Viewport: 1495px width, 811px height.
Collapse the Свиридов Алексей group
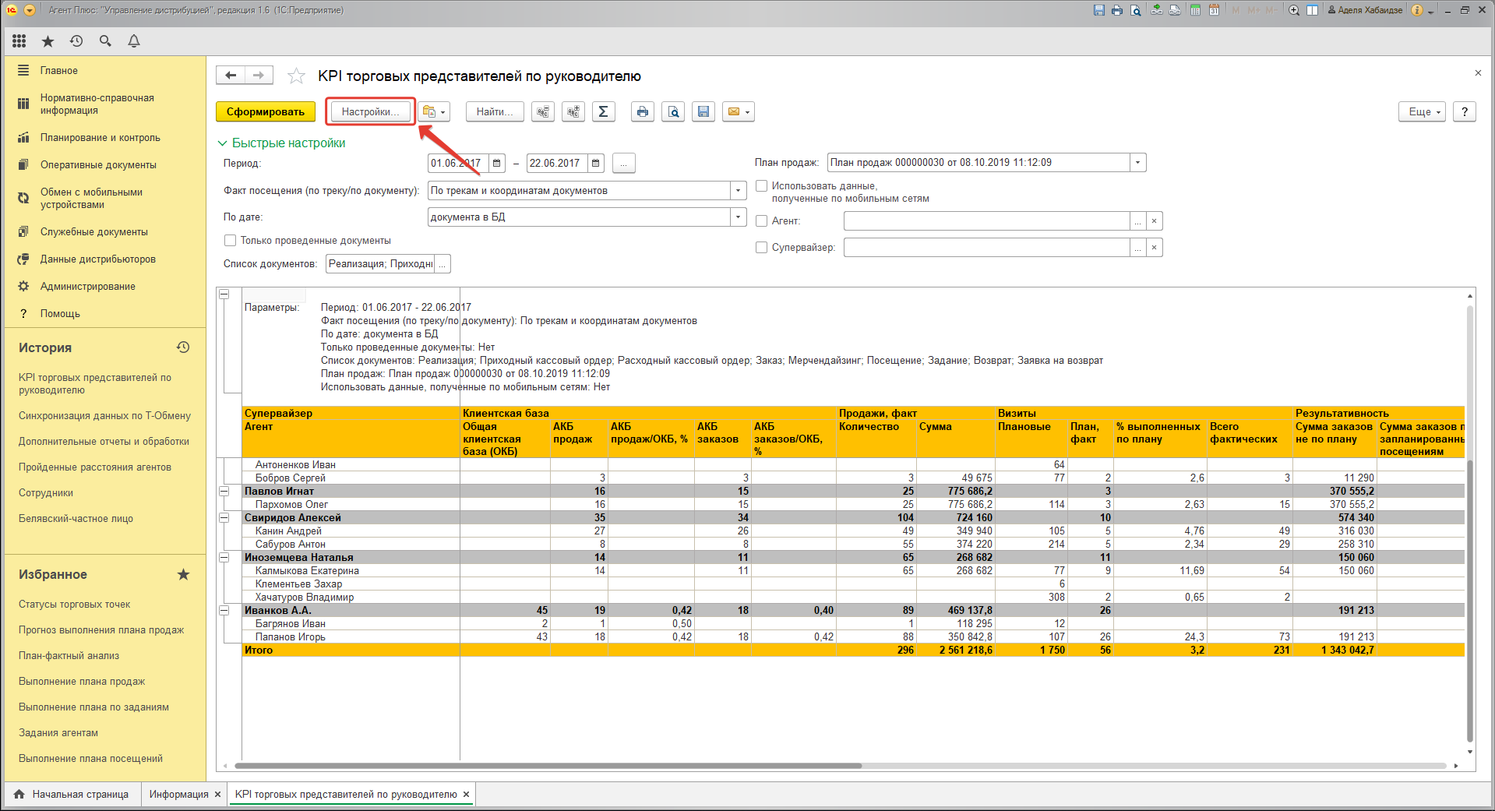(x=224, y=518)
